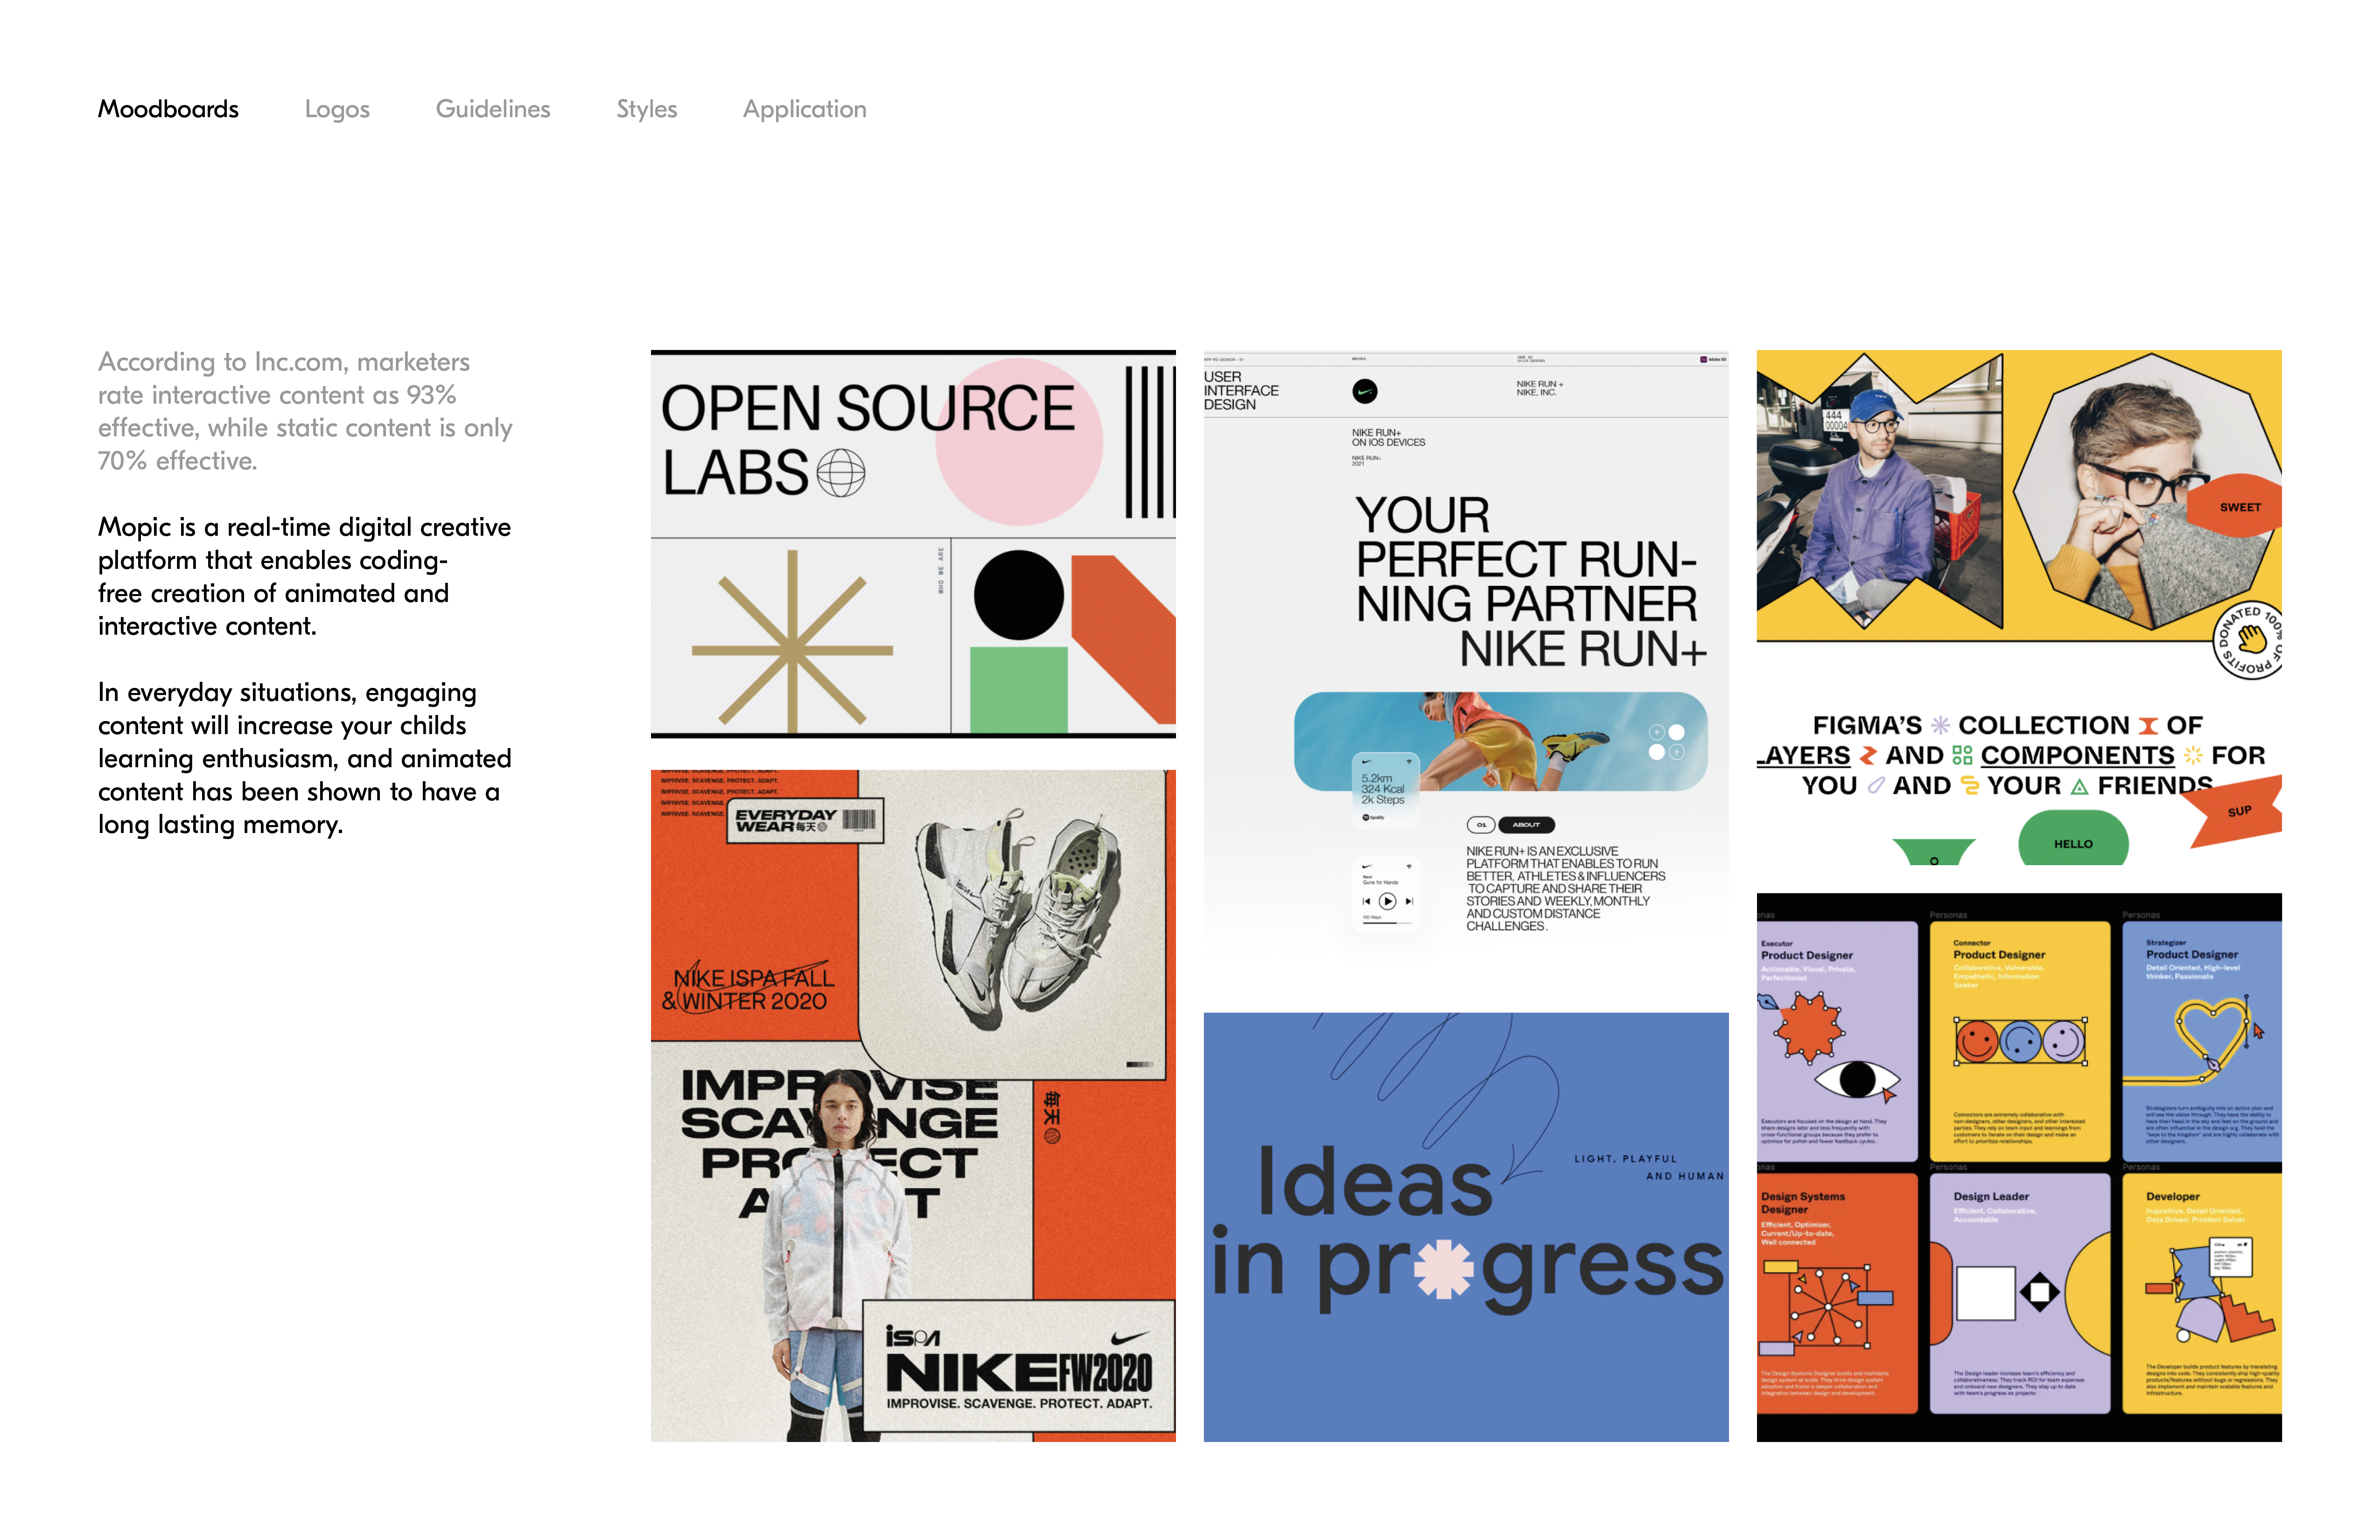
Task: Open the Moodboards tab
Action: (168, 109)
